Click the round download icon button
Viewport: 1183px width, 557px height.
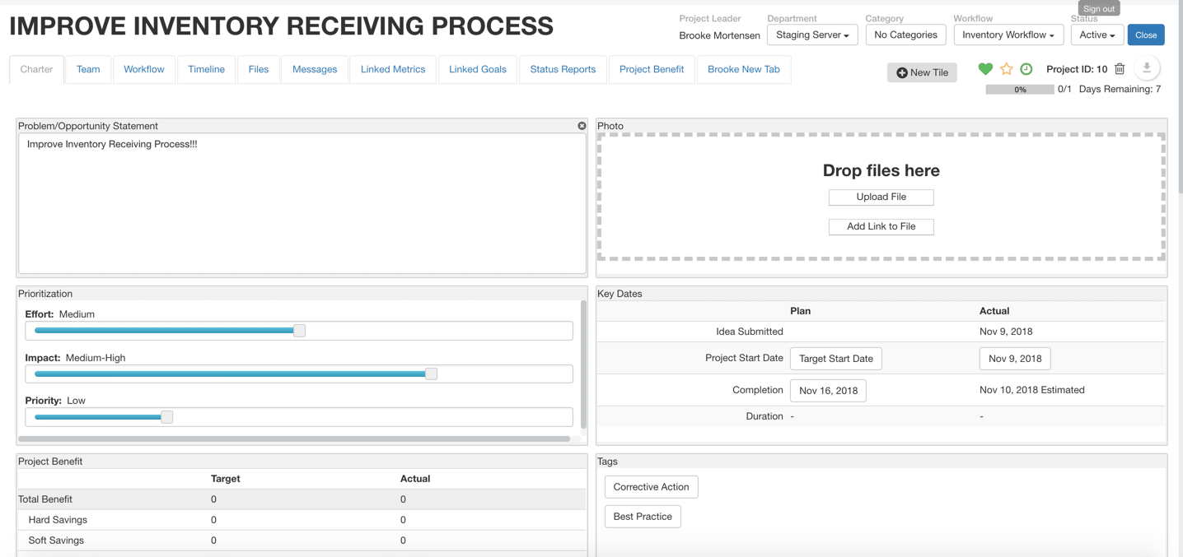click(1146, 68)
